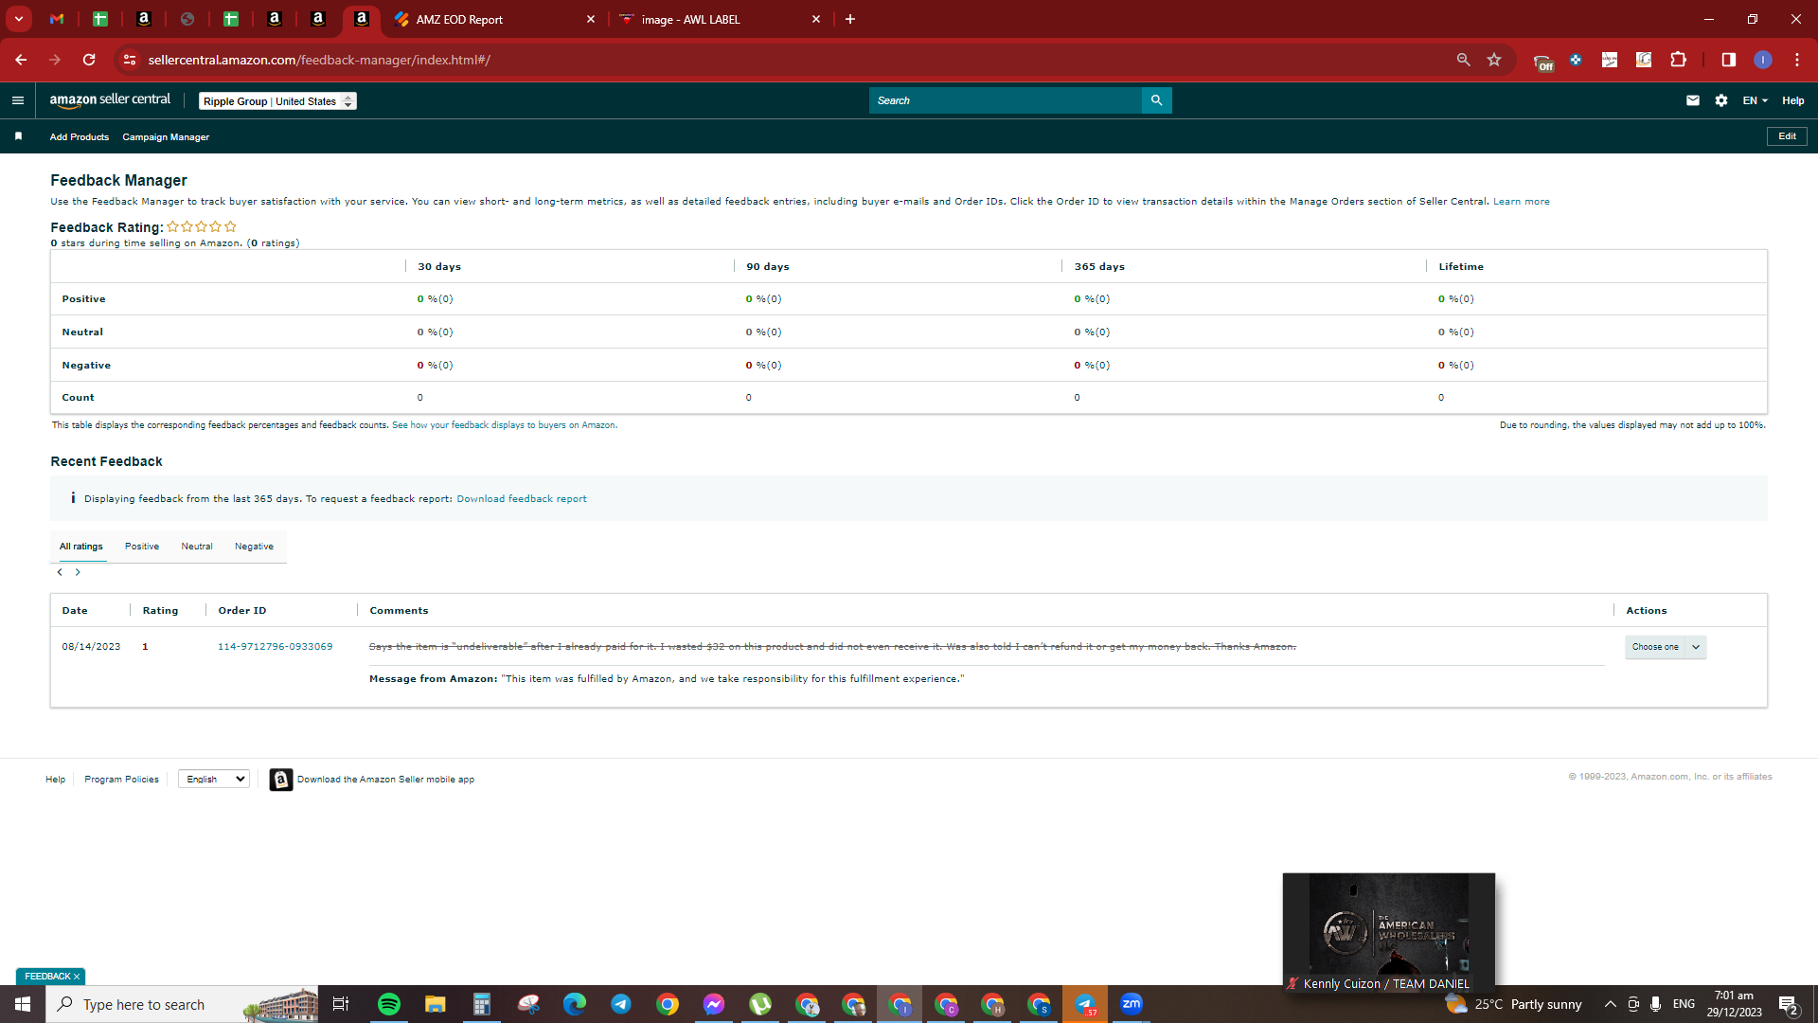1818x1023 pixels.
Task: Open Calculator from the taskbar
Action: click(x=482, y=1004)
